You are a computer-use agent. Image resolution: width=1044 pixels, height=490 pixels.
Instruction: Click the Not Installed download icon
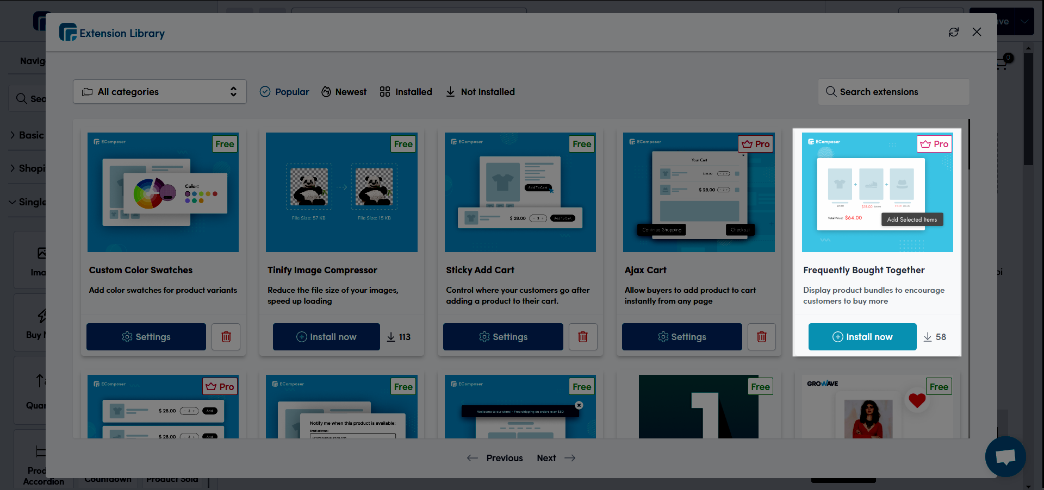[450, 92]
